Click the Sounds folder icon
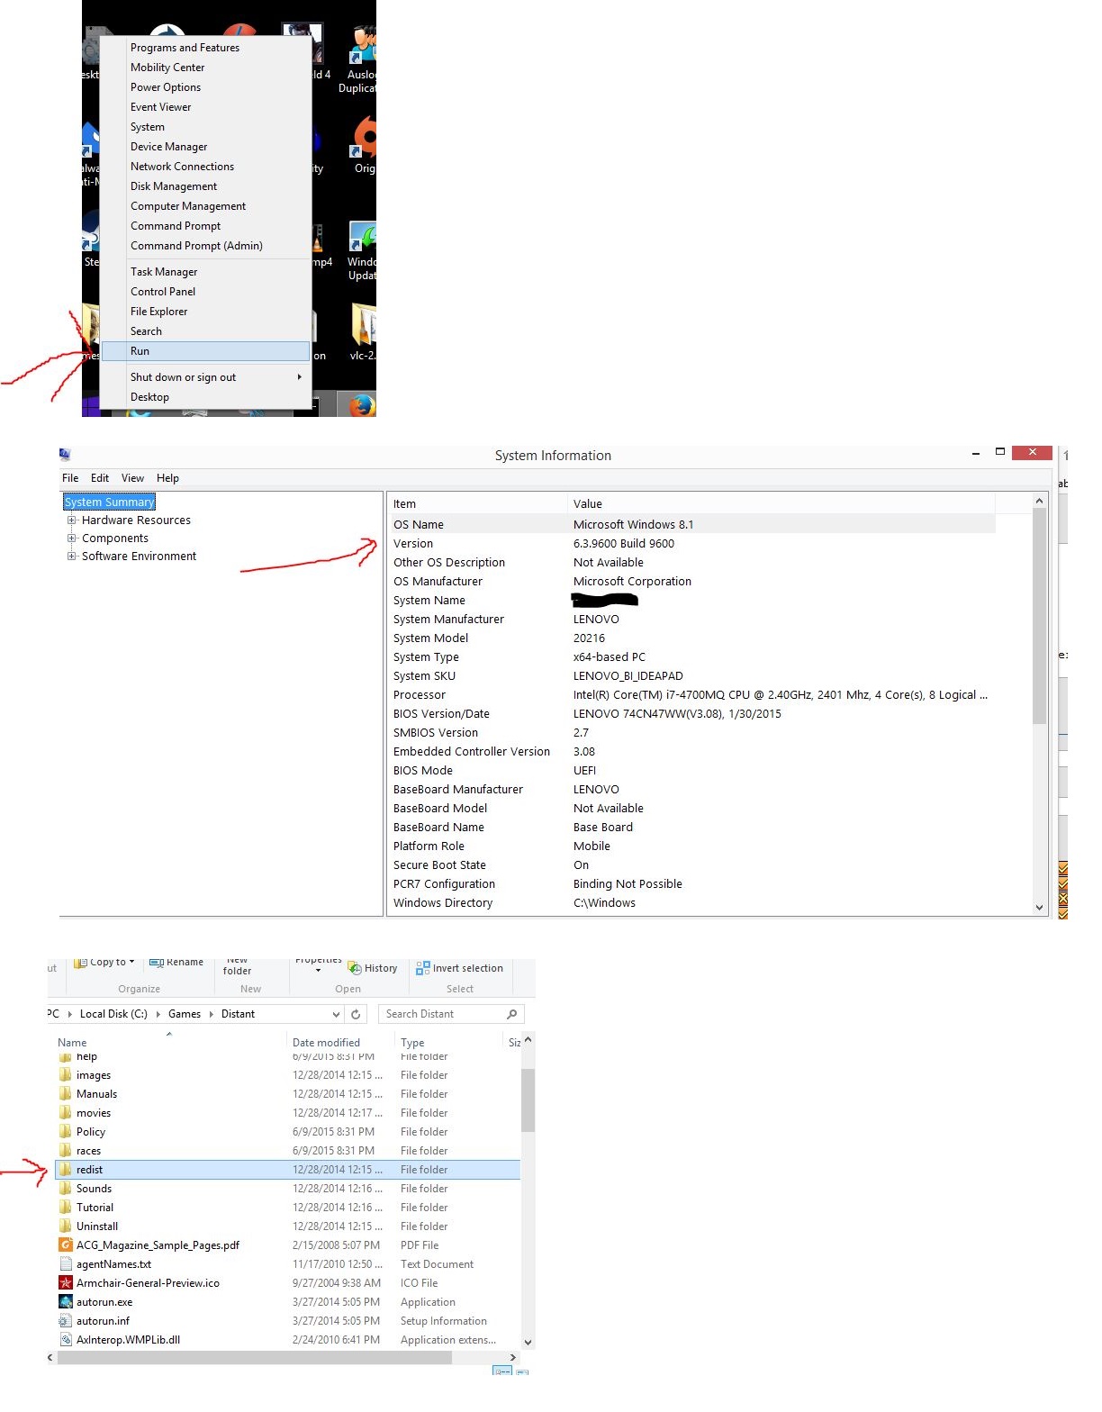This screenshot has height=1412, width=1102. click(x=66, y=1188)
